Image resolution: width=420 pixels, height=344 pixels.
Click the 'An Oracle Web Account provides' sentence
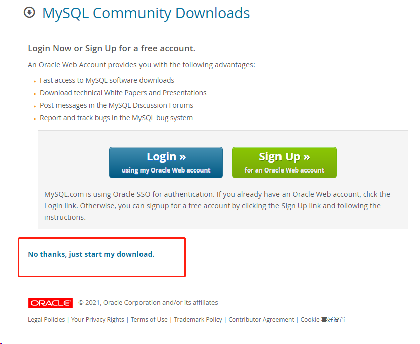[x=142, y=65]
